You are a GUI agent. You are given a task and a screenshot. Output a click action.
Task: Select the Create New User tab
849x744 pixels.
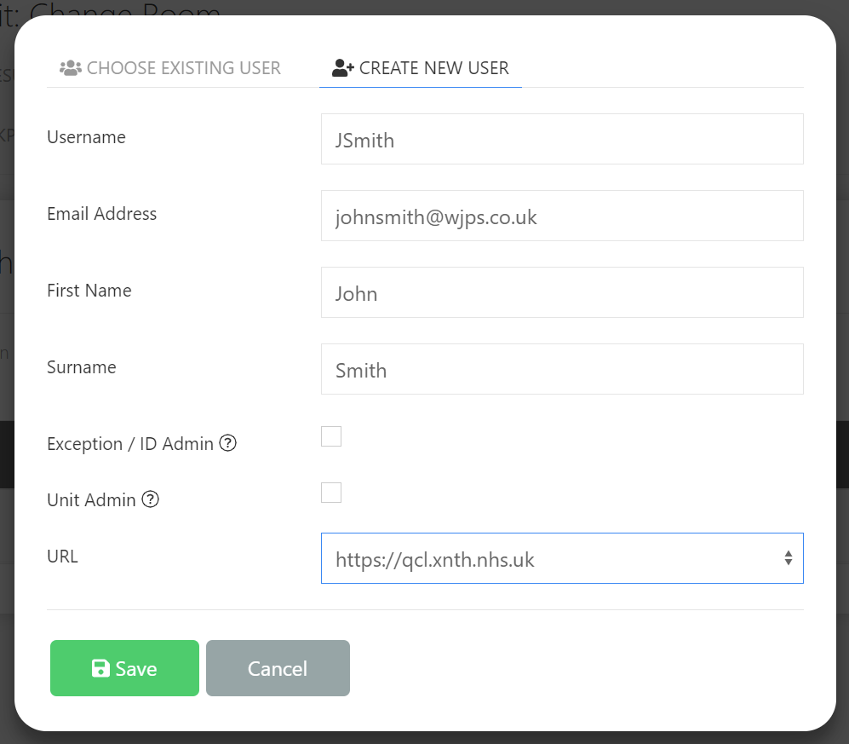420,67
